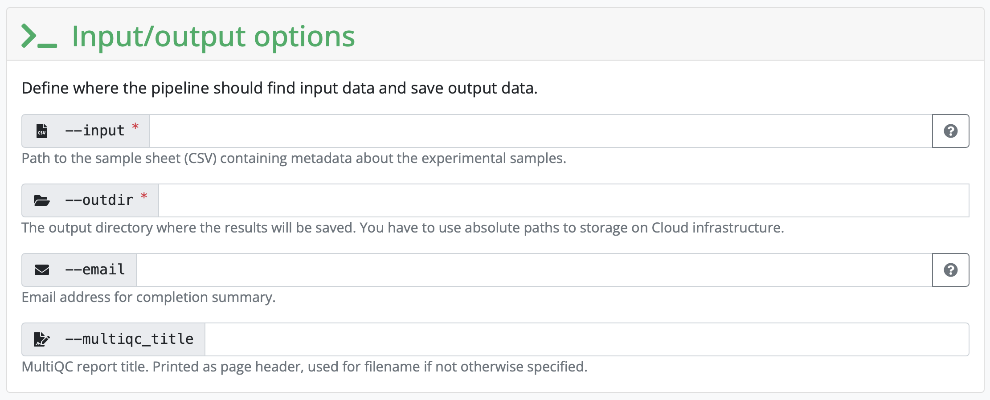Click the envelope icon beside --email
The width and height of the screenshot is (990, 400).
pos(42,270)
